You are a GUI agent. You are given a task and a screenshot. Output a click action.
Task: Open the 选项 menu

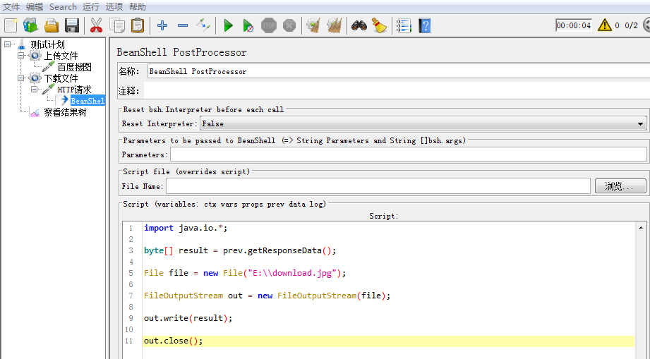[114, 6]
